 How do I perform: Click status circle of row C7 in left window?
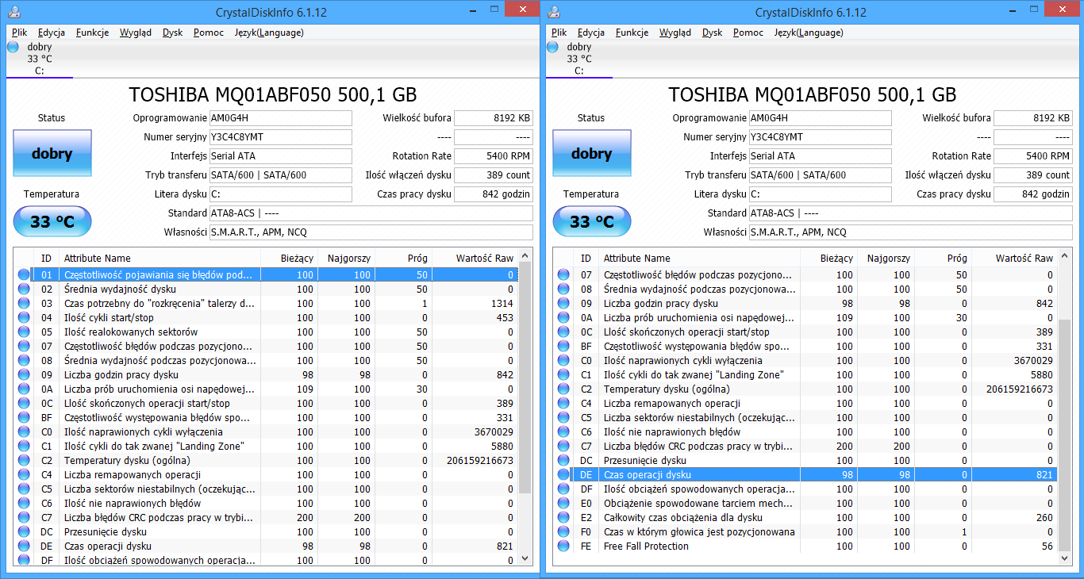[x=25, y=518]
